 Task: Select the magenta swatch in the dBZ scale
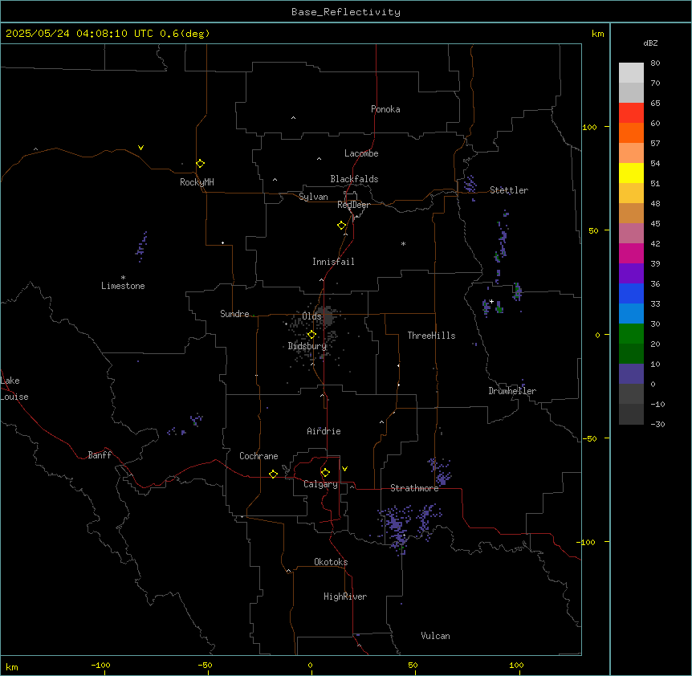pyautogui.click(x=631, y=253)
